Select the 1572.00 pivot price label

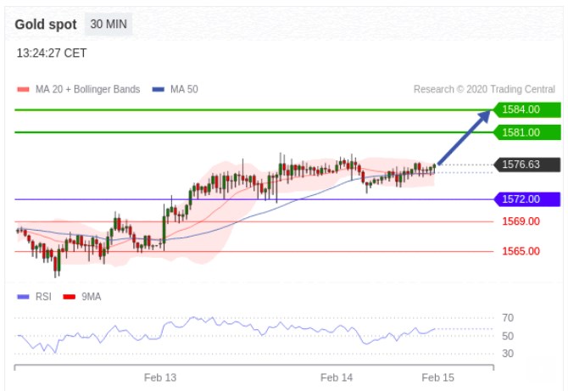[527, 199]
